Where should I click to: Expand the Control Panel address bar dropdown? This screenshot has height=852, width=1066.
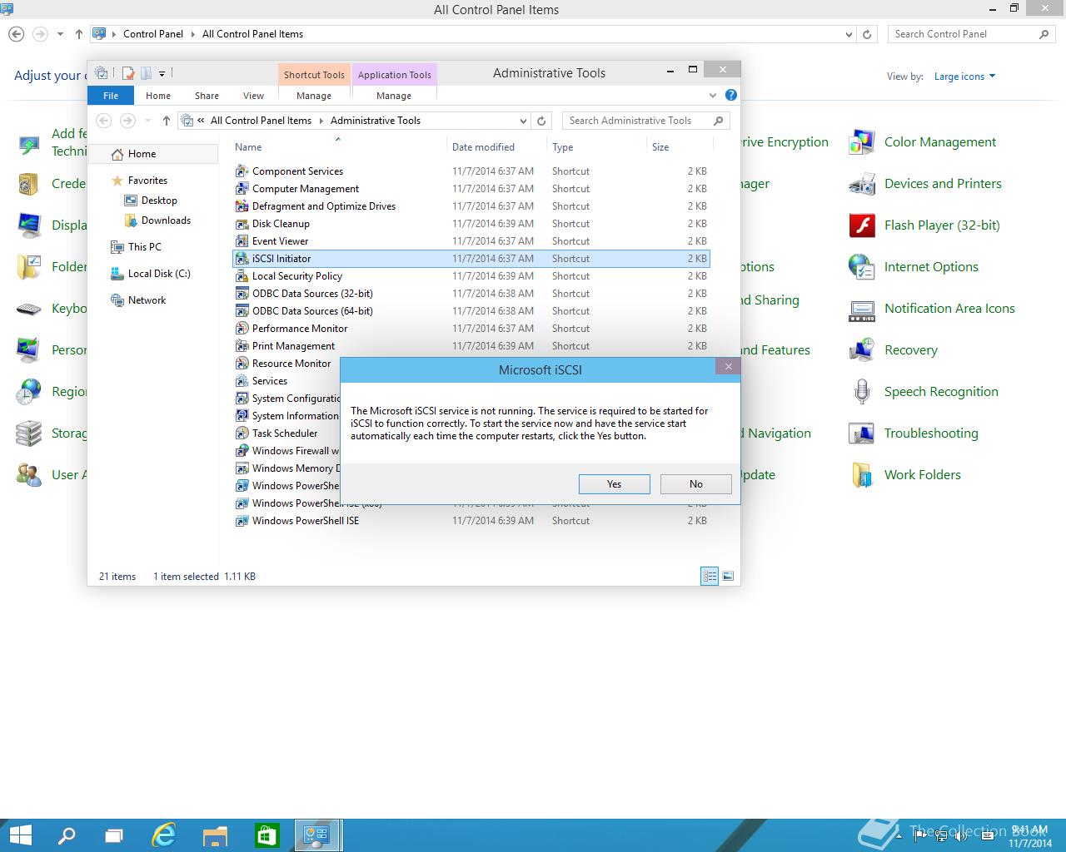click(849, 34)
